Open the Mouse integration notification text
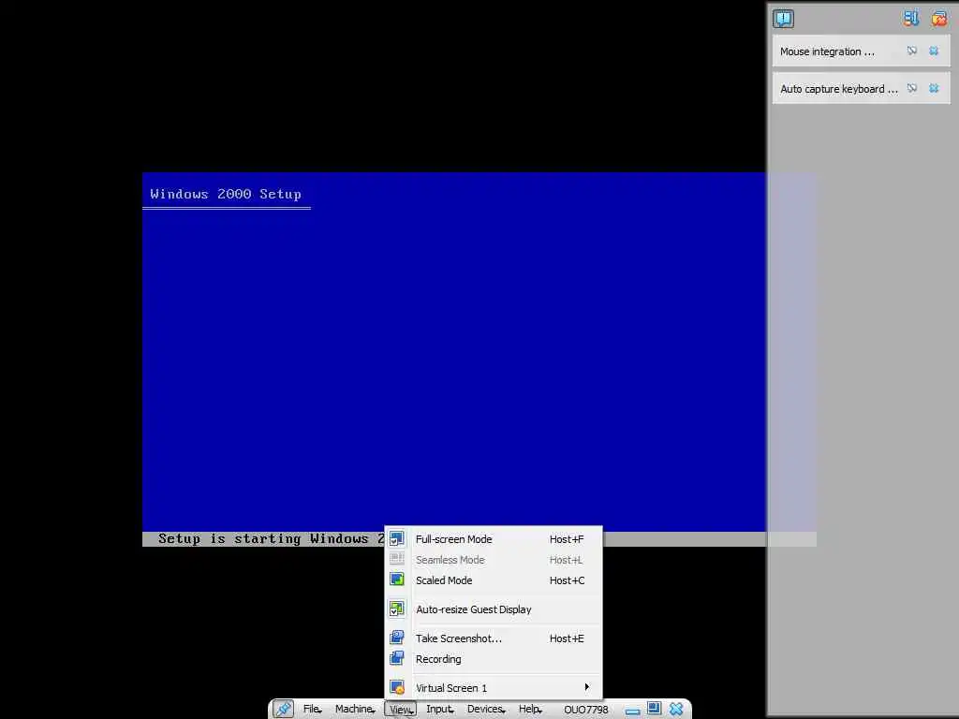Viewport: 959px width, 719px height. pyautogui.click(x=827, y=52)
